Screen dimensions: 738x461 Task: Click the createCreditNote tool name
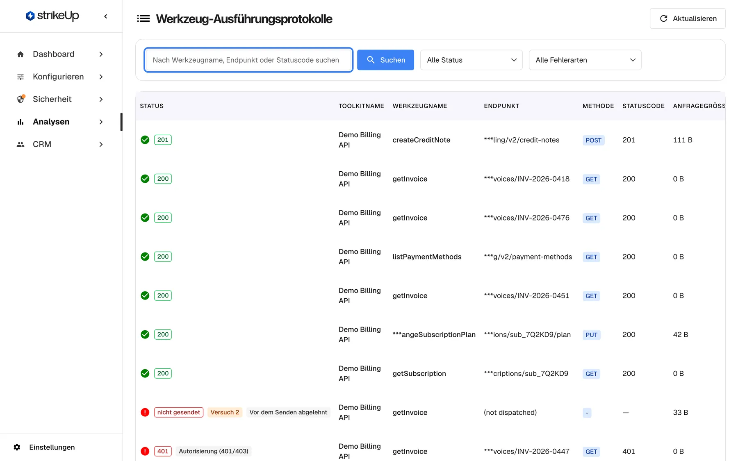pos(421,140)
